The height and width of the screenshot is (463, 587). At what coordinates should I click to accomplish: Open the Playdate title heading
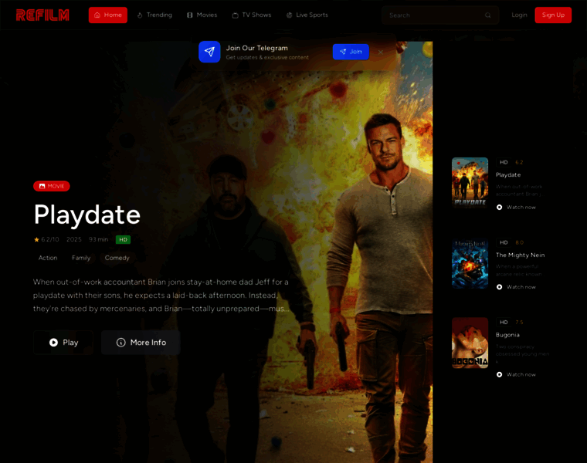87,215
